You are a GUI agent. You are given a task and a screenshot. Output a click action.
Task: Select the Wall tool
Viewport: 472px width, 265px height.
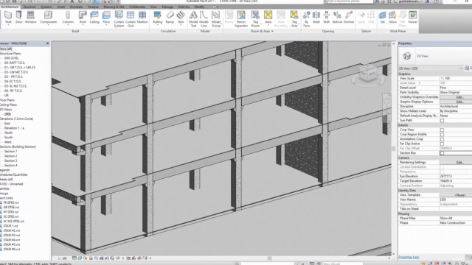point(8,18)
